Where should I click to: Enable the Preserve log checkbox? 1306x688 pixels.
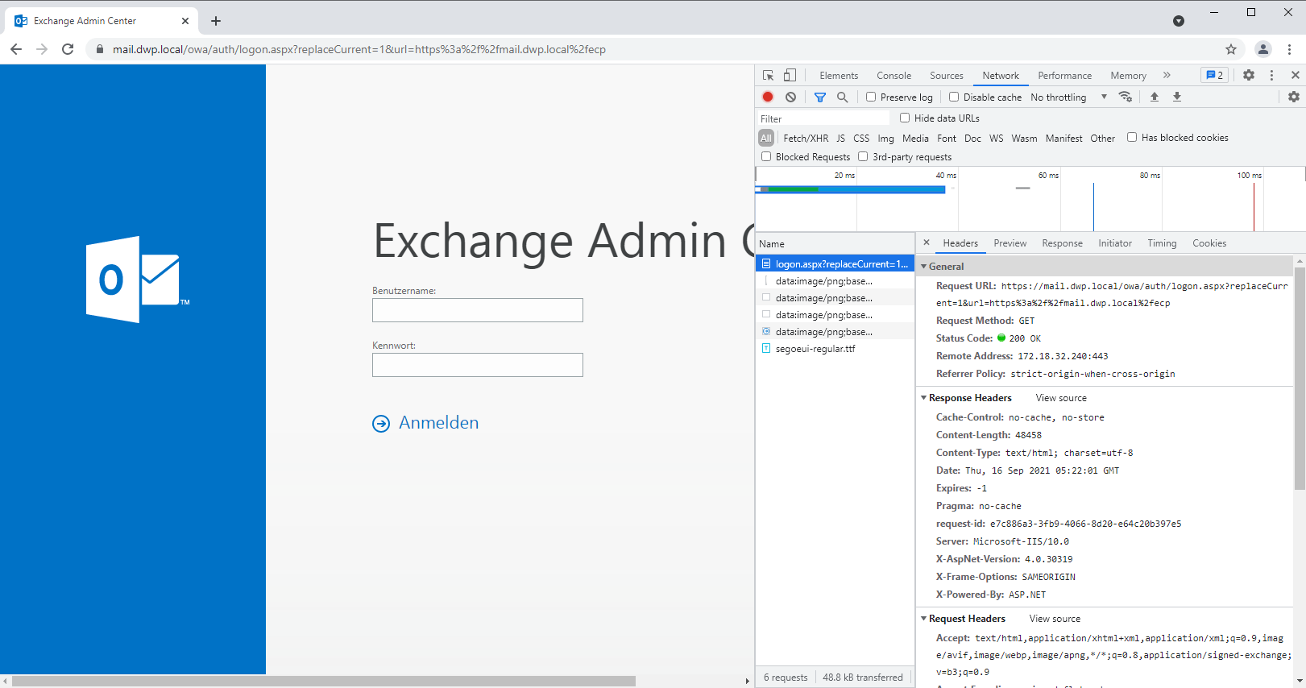(871, 97)
